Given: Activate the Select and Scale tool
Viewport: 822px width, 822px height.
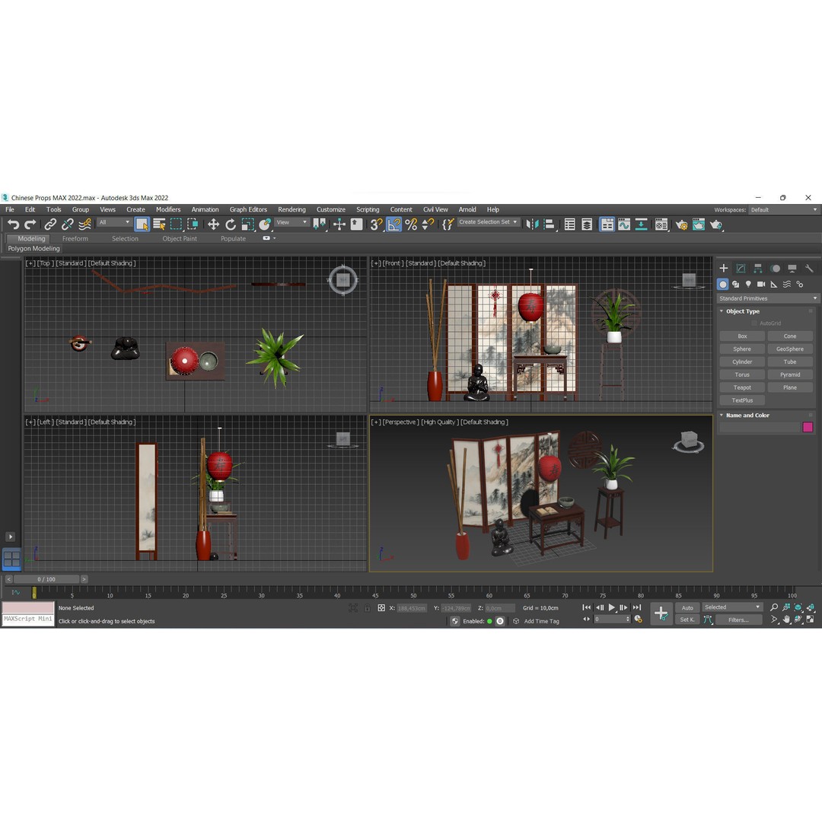Looking at the screenshot, I should [247, 225].
